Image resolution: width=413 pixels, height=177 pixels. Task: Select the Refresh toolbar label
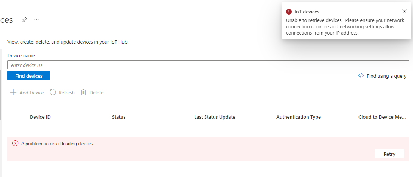(66, 93)
